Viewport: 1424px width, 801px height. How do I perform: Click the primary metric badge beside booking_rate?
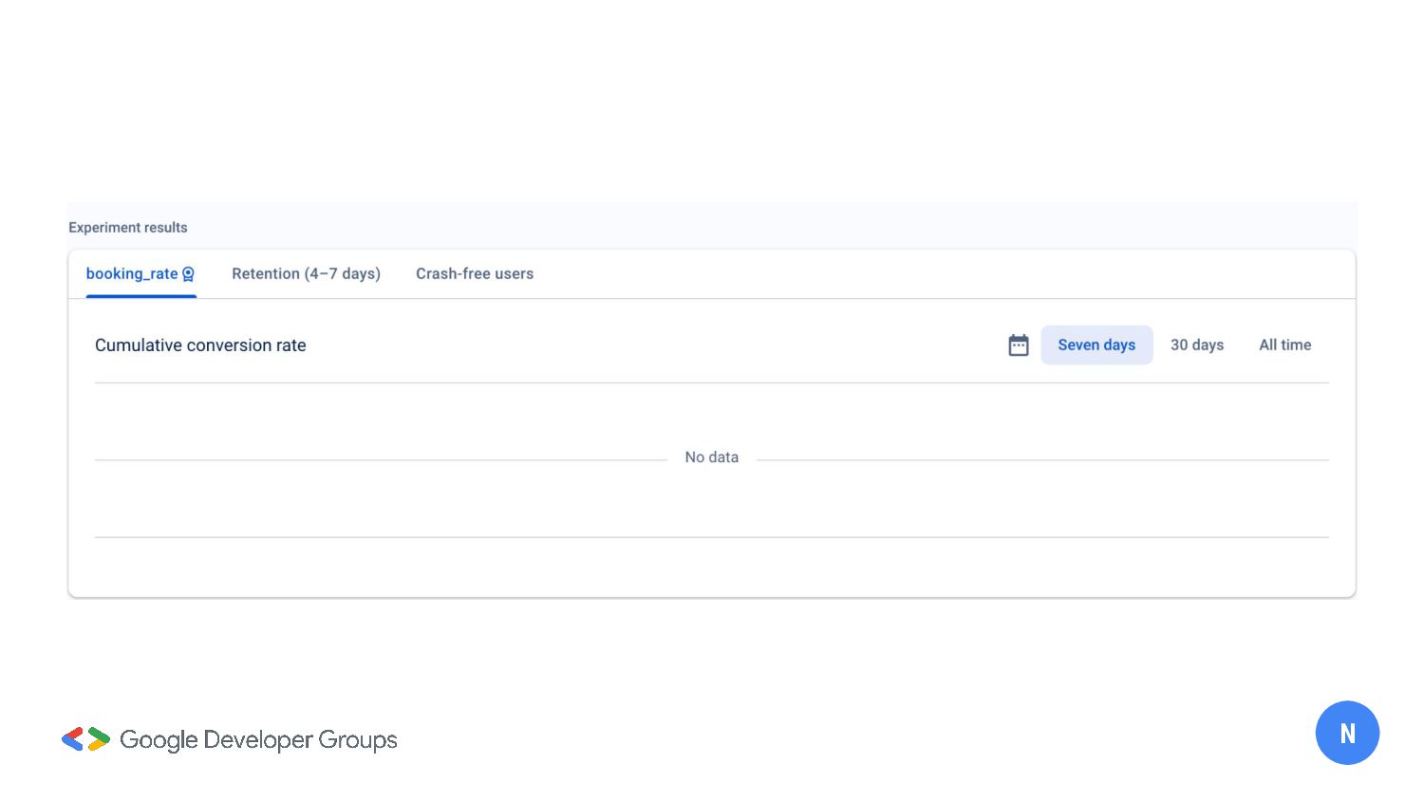tap(188, 274)
